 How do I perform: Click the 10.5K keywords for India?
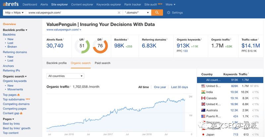[x=234, y=92]
